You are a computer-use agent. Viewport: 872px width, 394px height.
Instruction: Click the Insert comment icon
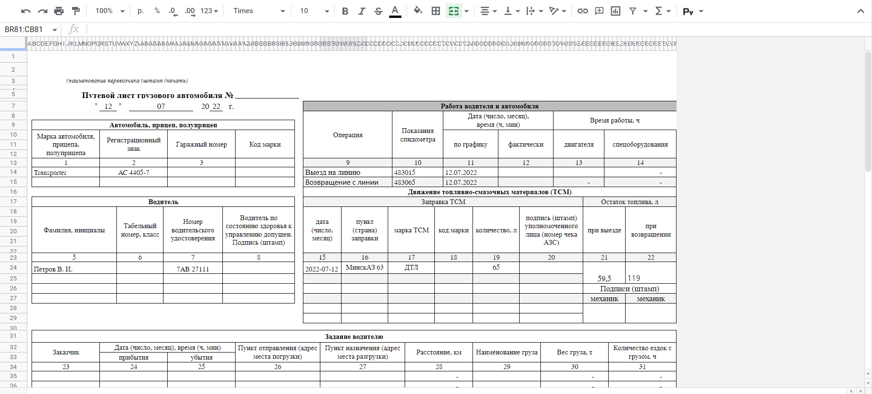[x=599, y=11]
